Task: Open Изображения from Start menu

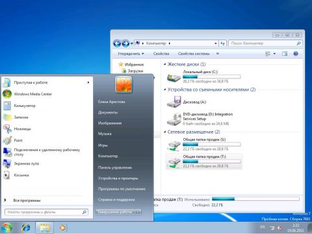Action: pyautogui.click(x=110, y=123)
